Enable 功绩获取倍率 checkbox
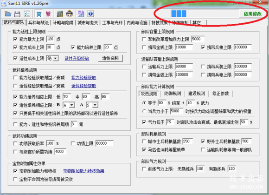 click(15, 143)
